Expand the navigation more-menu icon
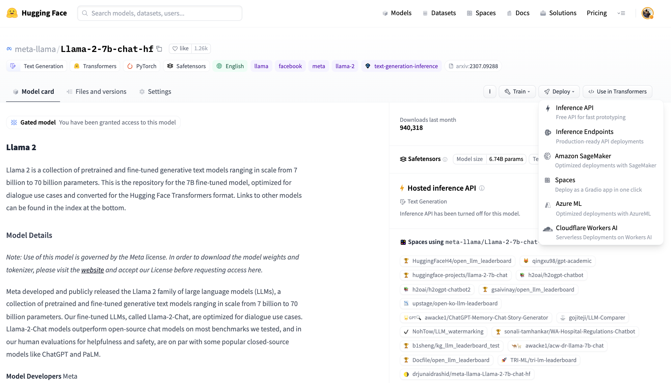Screen dimensions: 671x383 pyautogui.click(x=621, y=13)
